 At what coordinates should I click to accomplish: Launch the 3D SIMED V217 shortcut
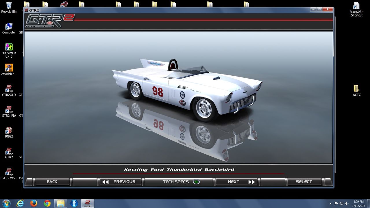(x=9, y=51)
